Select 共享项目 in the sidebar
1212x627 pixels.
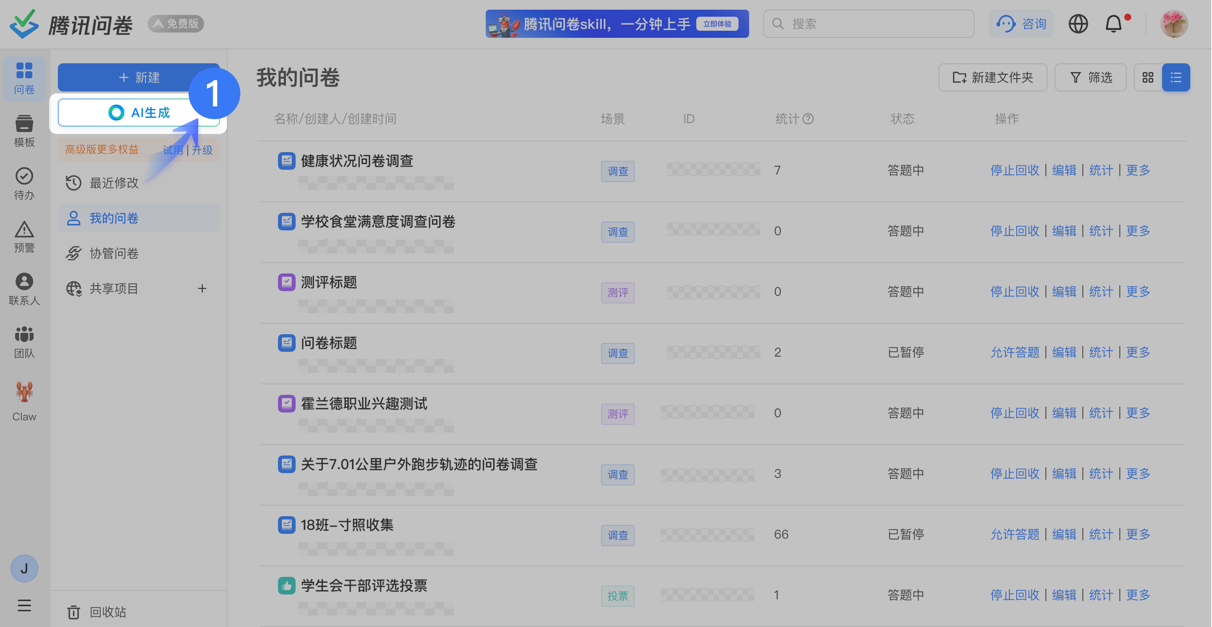[114, 289]
